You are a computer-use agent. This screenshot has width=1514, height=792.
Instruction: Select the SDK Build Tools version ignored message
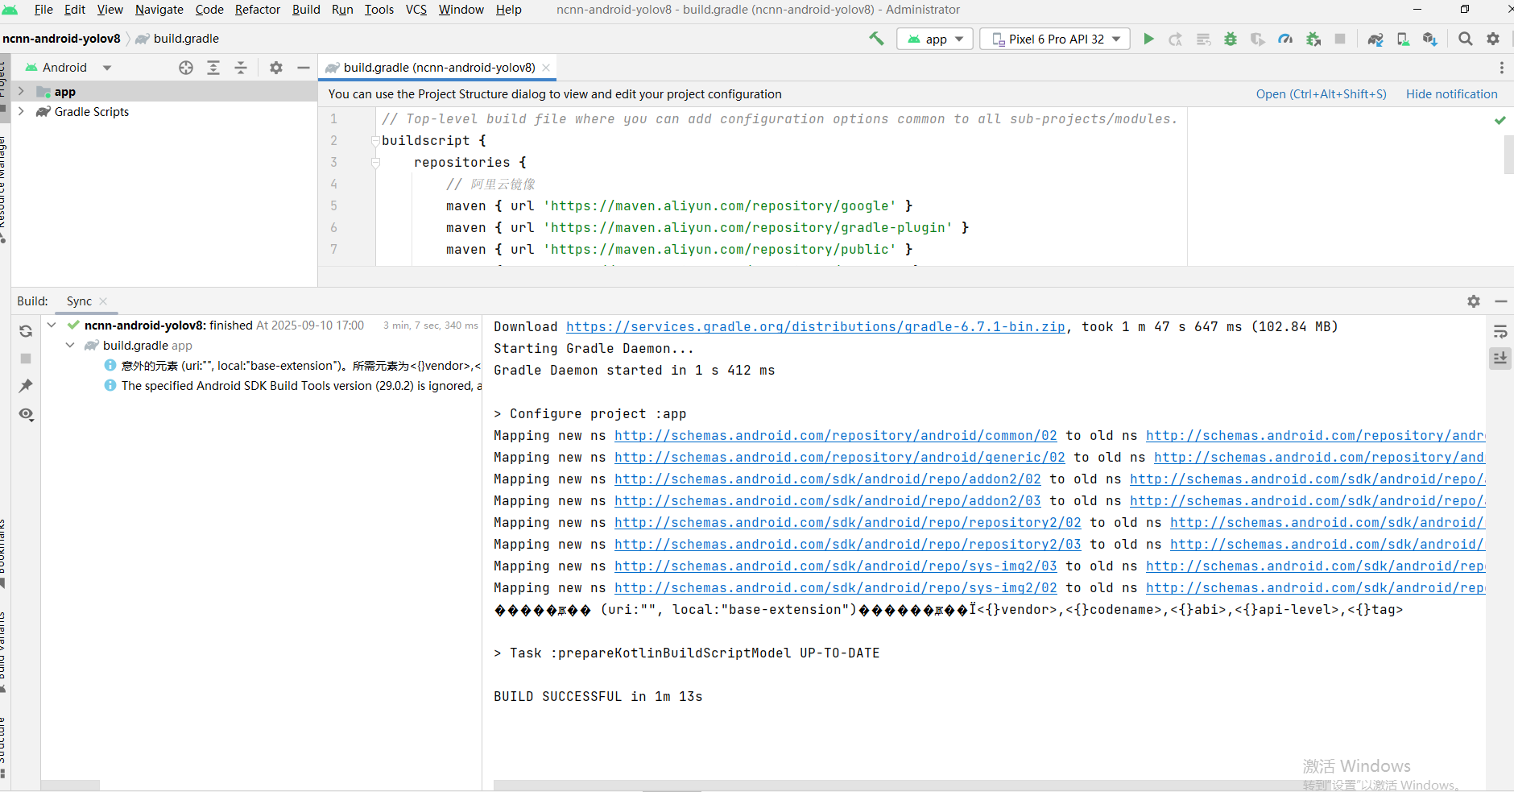coord(292,386)
